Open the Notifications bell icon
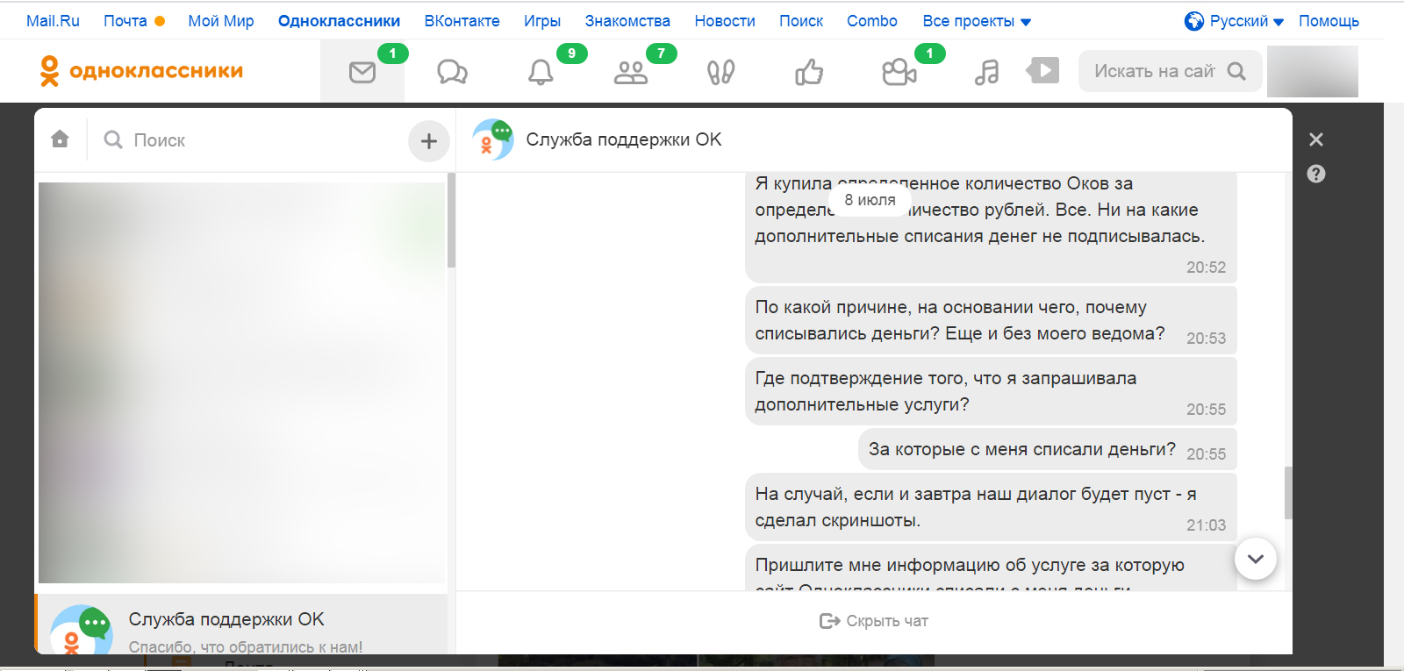Screen dimensions: 1404x671 541,72
